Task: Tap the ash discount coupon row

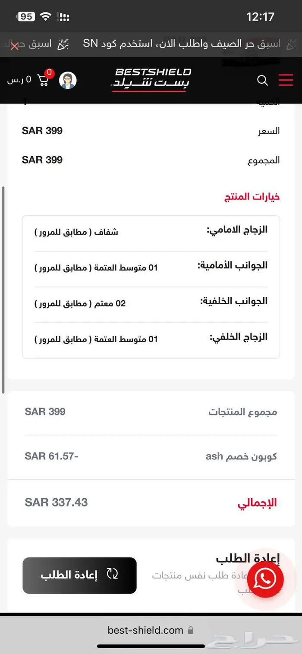Action: pos(151,456)
